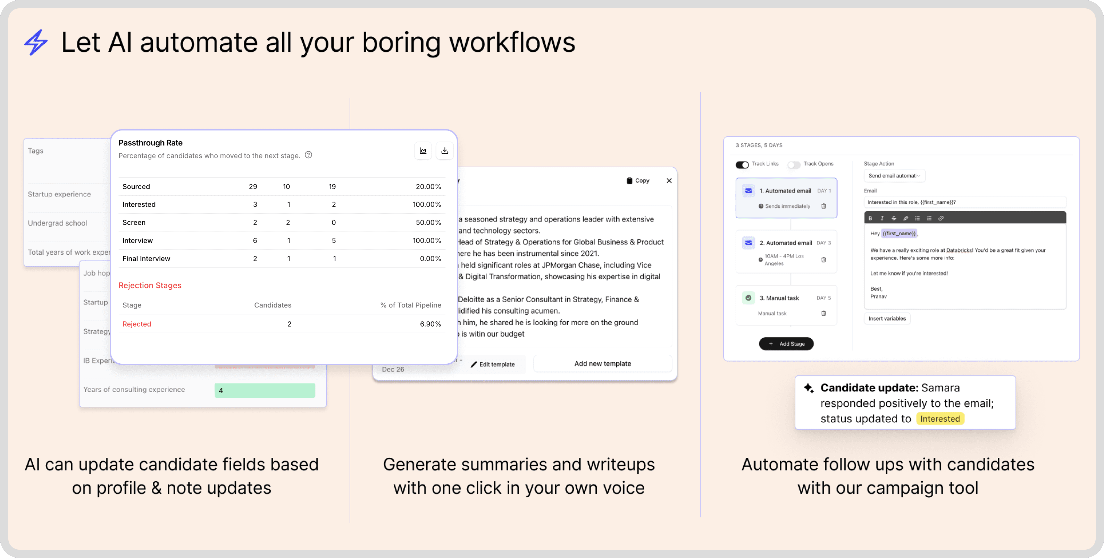Click the yellow Interested status badge
The width and height of the screenshot is (1104, 558).
pos(940,418)
